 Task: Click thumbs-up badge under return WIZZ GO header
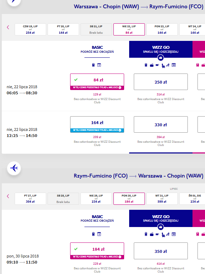[161, 227]
